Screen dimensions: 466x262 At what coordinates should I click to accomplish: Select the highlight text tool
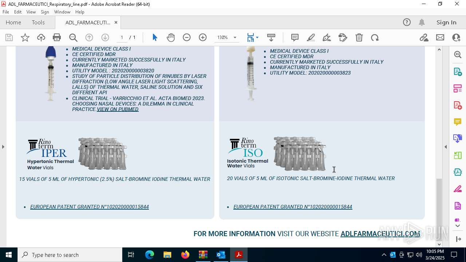pyautogui.click(x=311, y=37)
